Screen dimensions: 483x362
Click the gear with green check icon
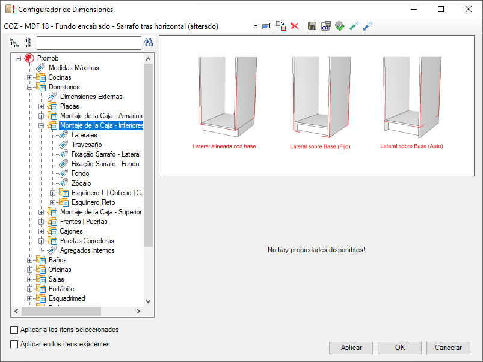[339, 26]
